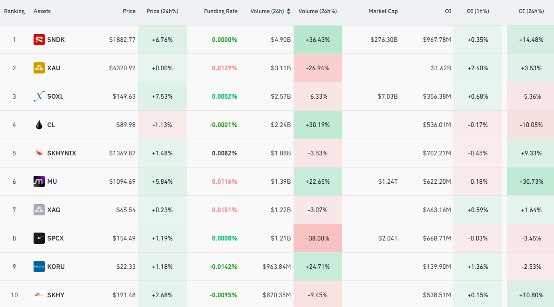Click the CL oil drop icon
Viewport: 554px width, 307px height.
[39, 125]
